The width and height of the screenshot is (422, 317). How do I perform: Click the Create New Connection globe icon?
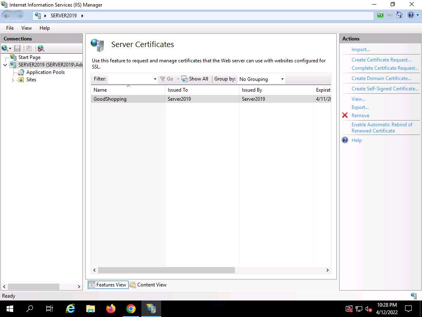[5, 49]
